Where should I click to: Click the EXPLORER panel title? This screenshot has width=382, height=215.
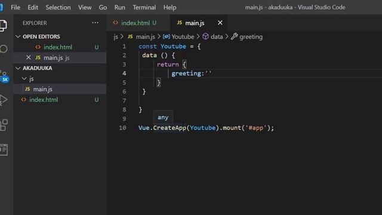(35, 23)
